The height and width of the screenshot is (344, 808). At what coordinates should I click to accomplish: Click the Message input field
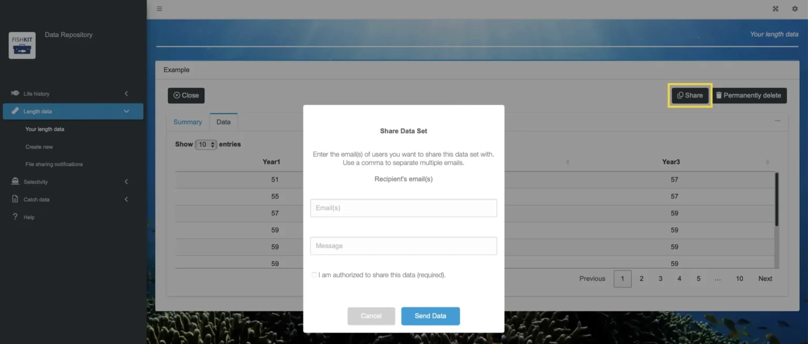click(403, 246)
